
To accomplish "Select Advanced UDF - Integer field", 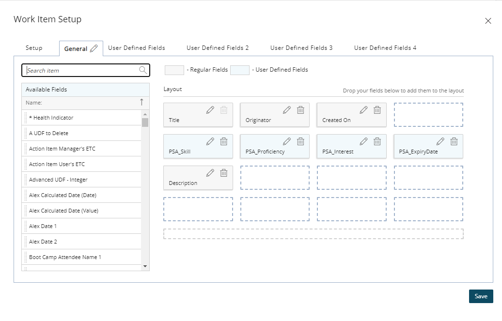I will pos(81,180).
